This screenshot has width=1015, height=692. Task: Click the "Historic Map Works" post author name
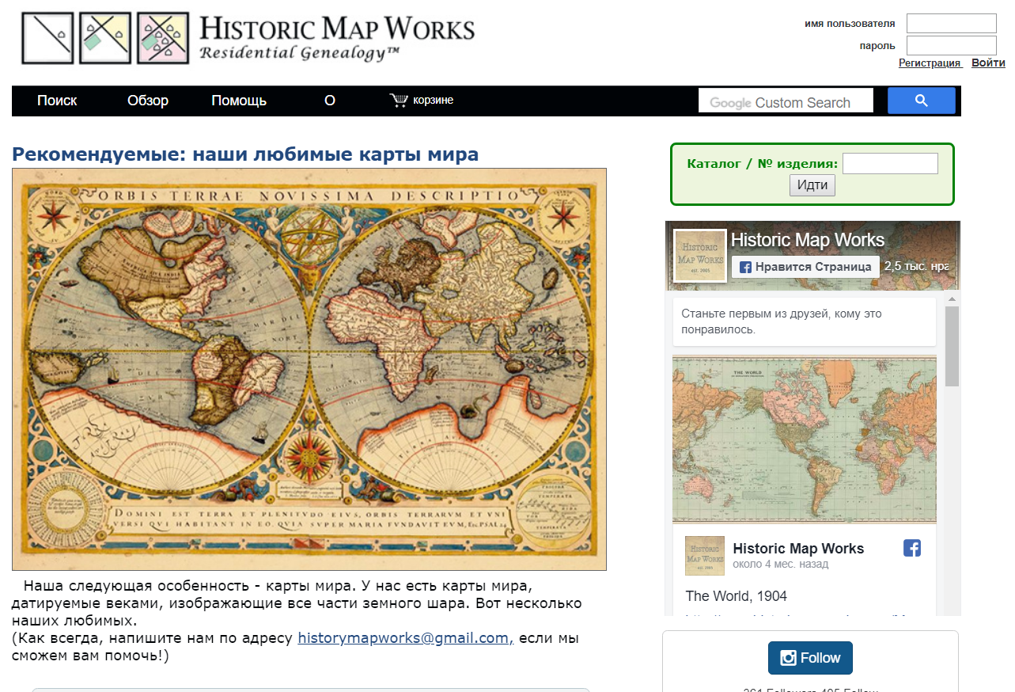click(798, 549)
